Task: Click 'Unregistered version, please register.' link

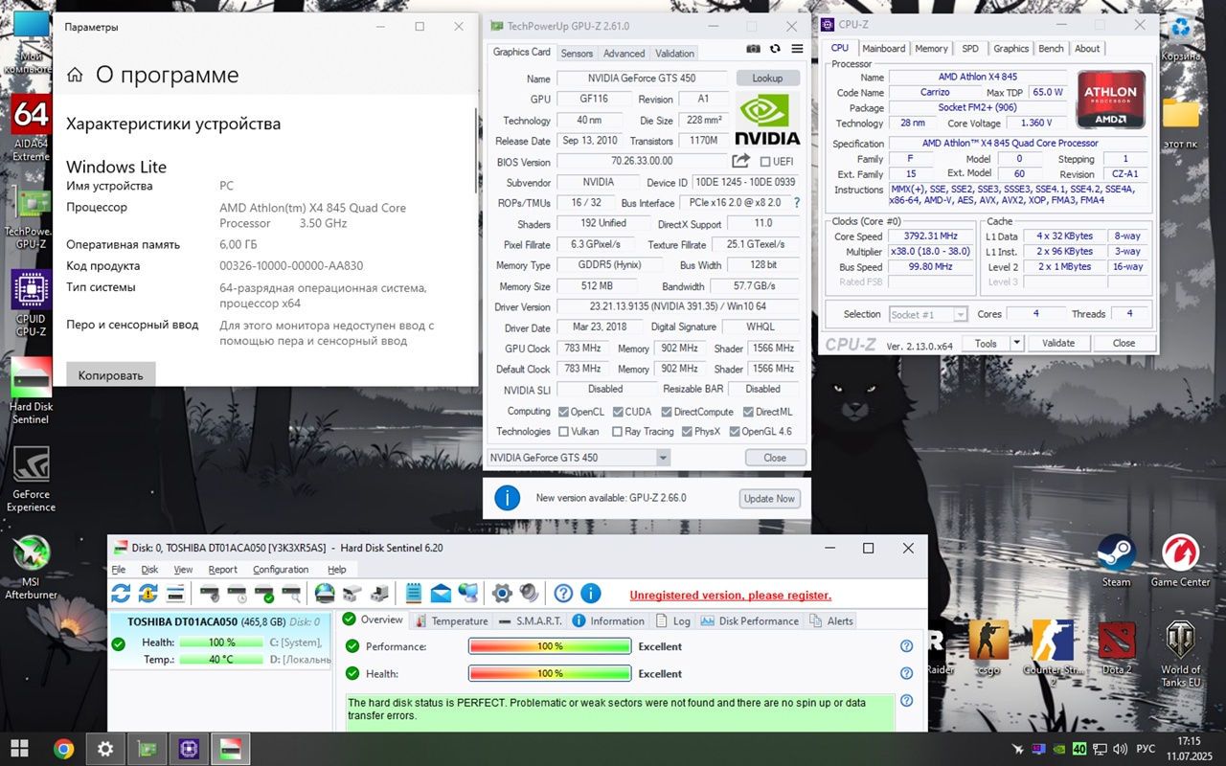Action: coord(730,596)
